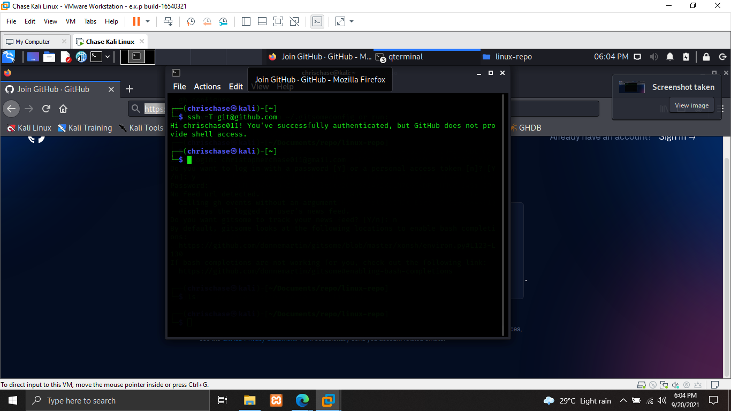The height and width of the screenshot is (411, 731).
Task: Open the VMware VM menu
Action: [71, 21]
